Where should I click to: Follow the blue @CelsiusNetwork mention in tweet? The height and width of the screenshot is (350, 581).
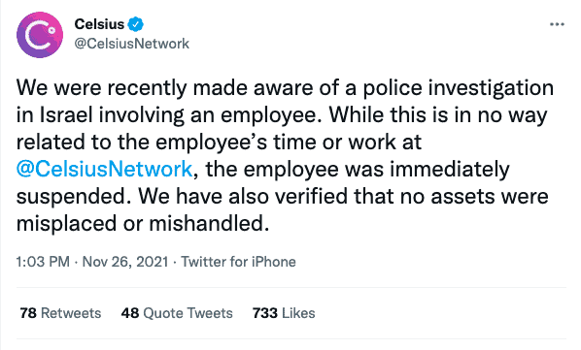pyautogui.click(x=104, y=170)
